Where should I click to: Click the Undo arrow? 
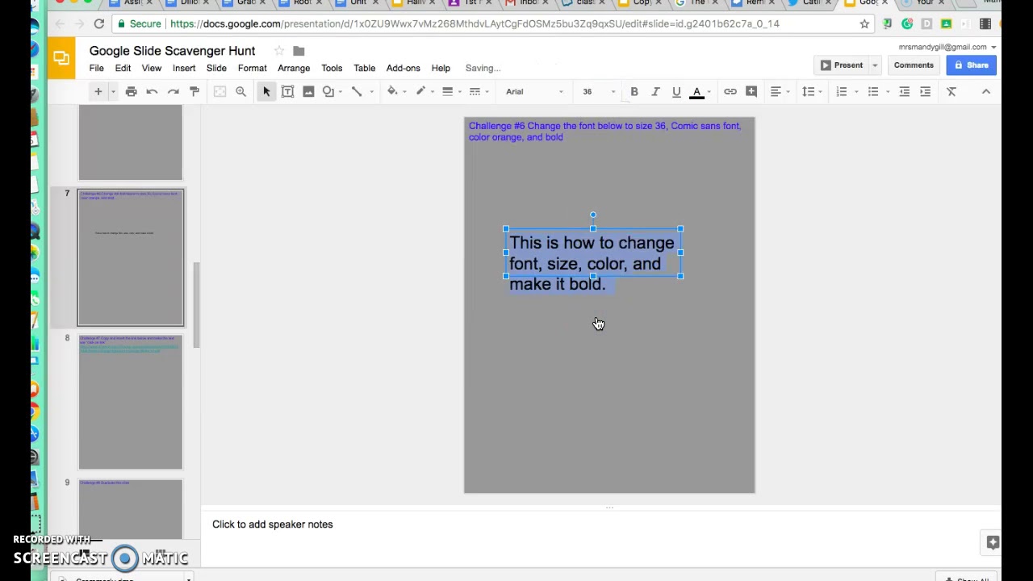(152, 91)
